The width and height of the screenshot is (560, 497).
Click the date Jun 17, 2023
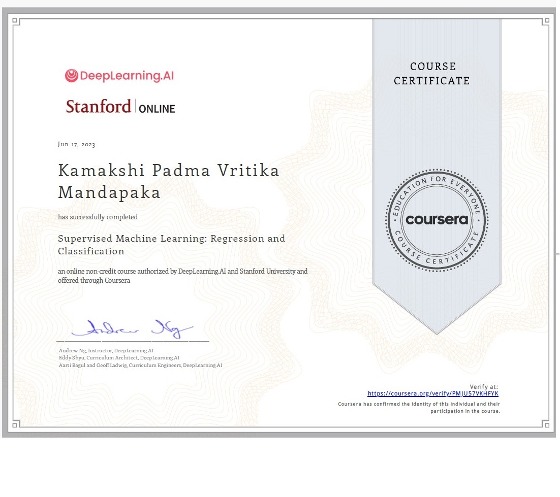click(76, 145)
